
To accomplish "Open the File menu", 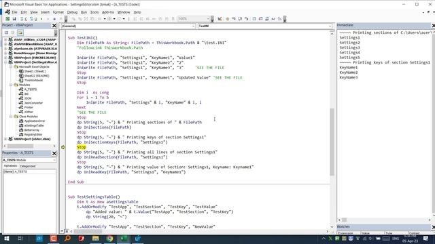I will click(x=14, y=12).
